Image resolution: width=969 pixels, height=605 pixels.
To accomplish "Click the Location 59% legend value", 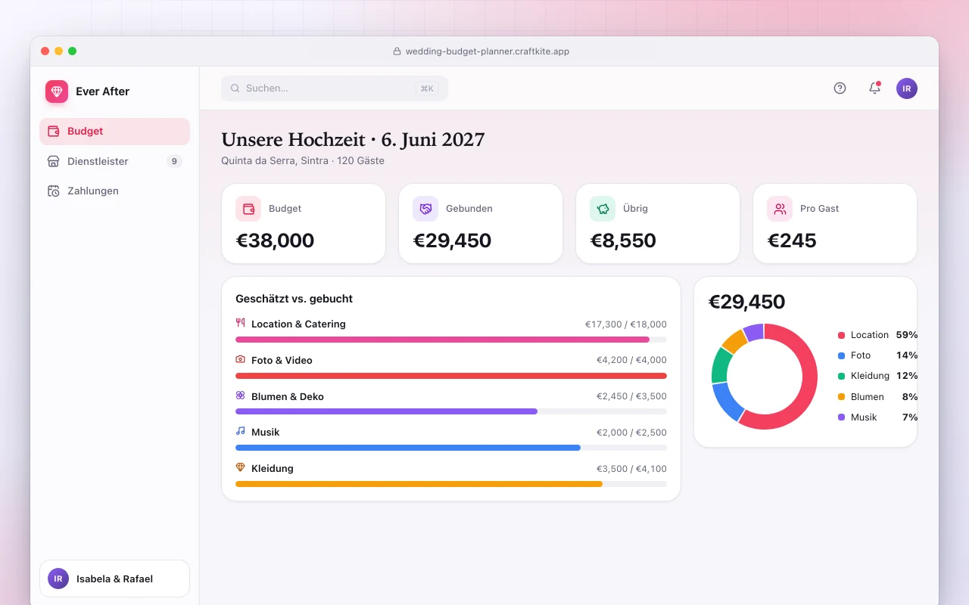I will point(907,334).
